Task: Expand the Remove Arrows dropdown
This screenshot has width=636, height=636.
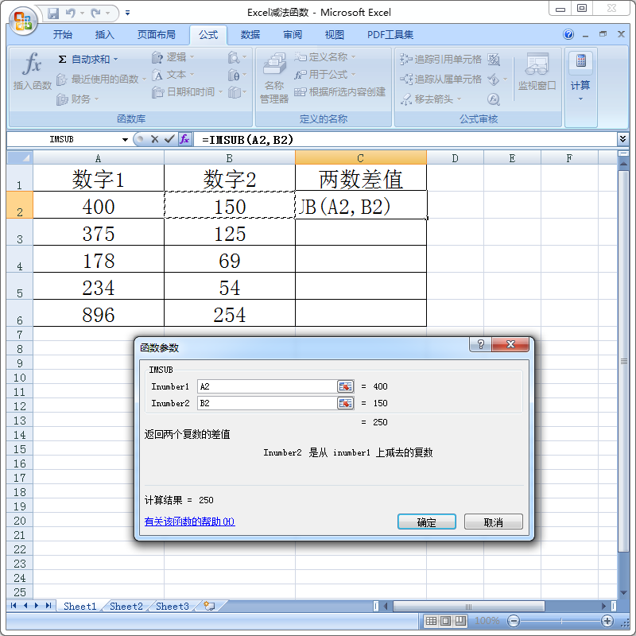Action: pyautogui.click(x=460, y=99)
